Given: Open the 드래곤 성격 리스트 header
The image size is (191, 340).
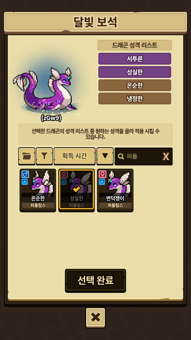Looking at the screenshot, I should (135, 45).
